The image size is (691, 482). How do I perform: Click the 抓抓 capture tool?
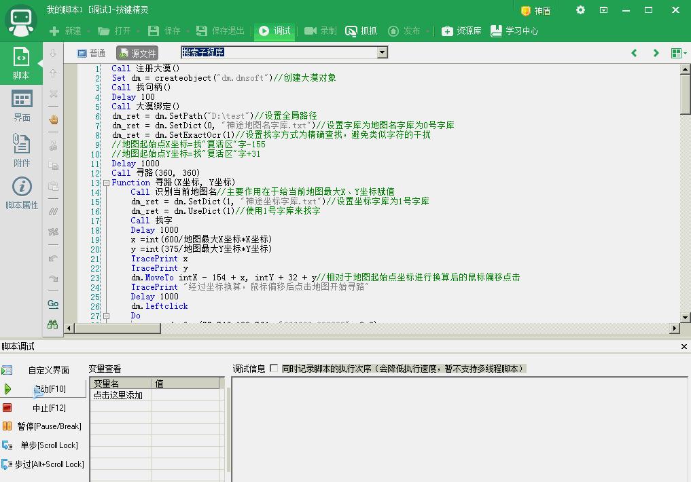tap(361, 31)
